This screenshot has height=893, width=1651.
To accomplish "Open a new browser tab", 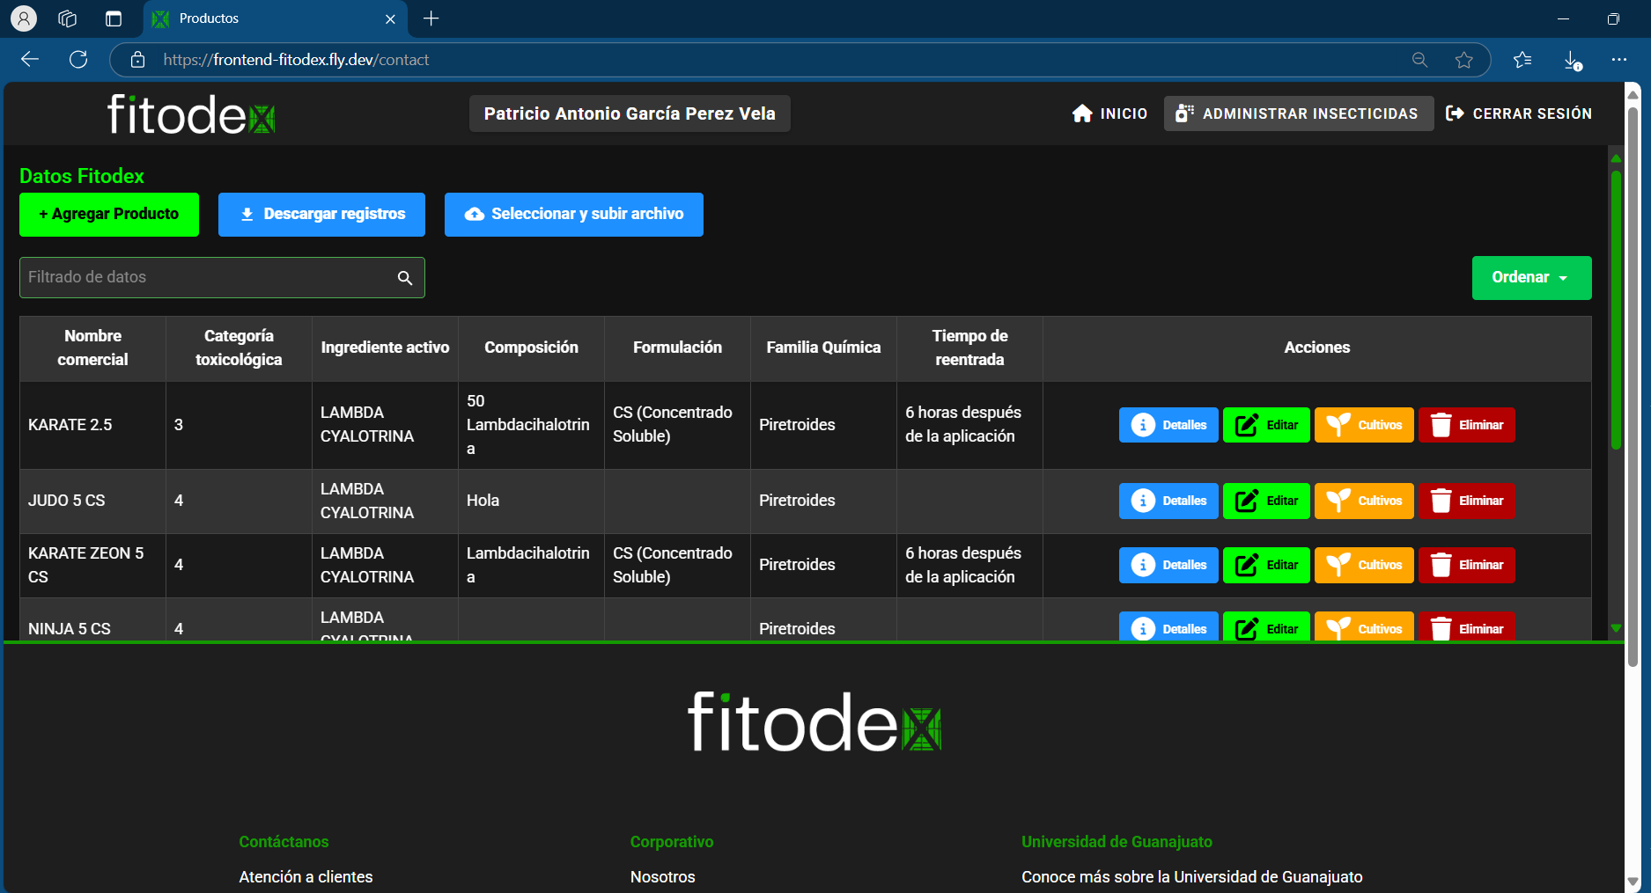I will click(431, 18).
